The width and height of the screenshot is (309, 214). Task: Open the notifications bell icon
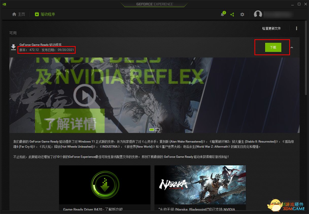pos(222,14)
